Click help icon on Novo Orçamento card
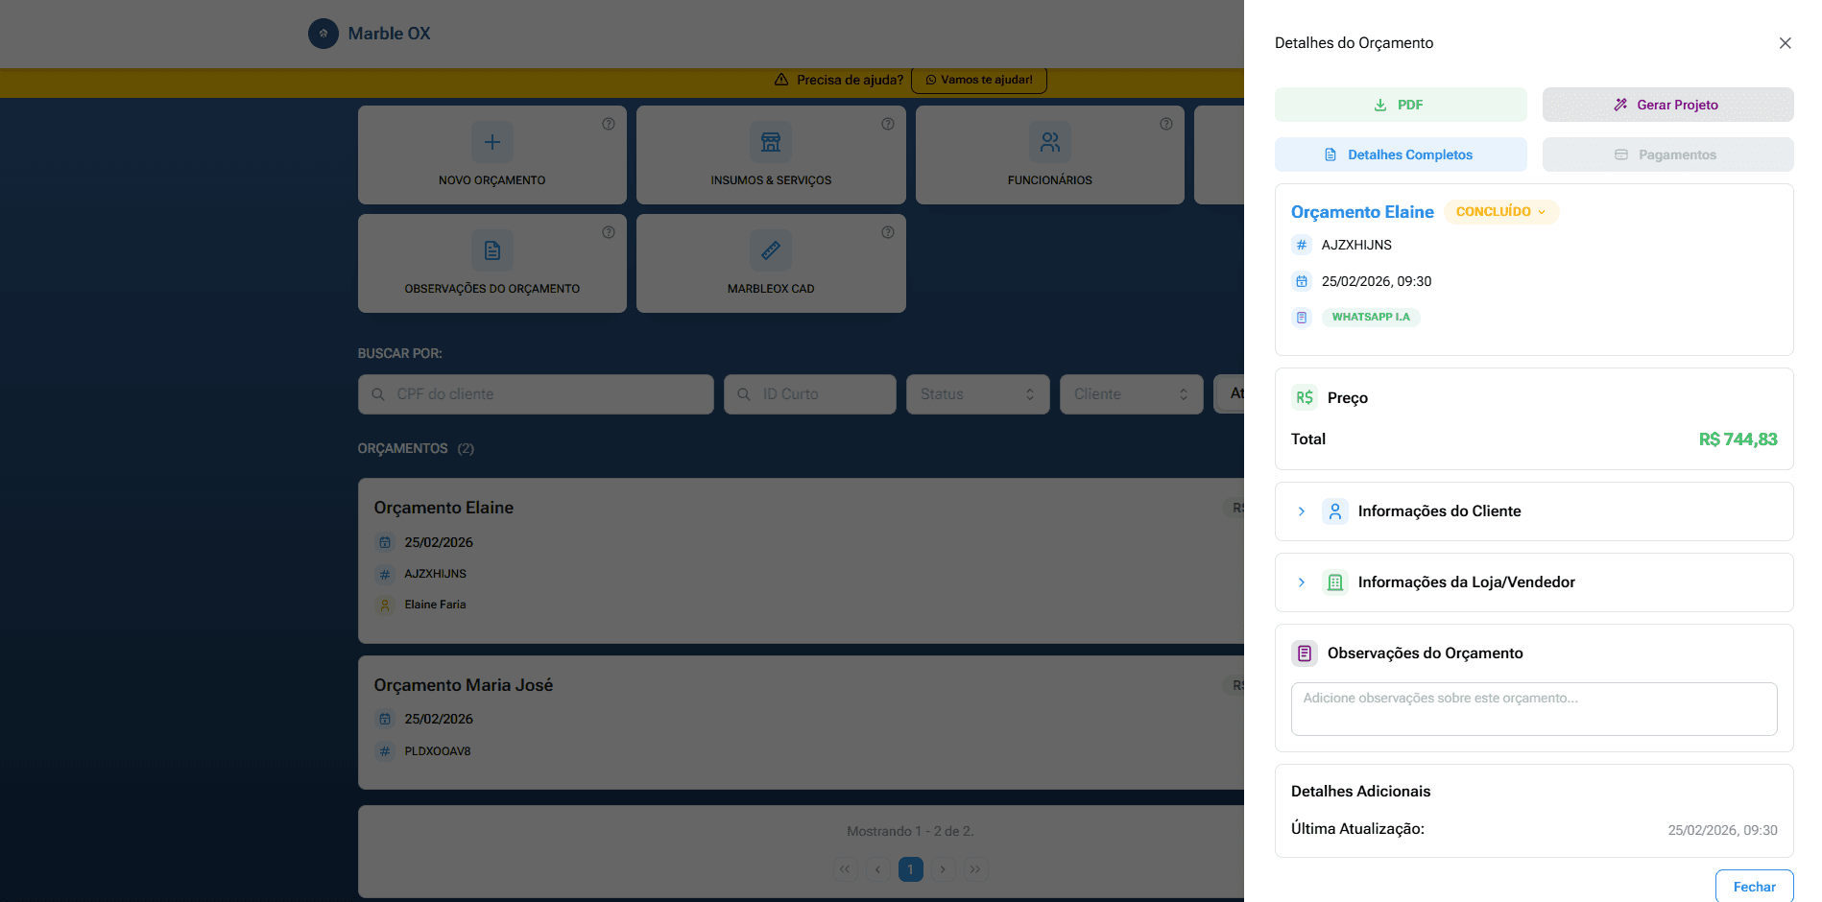Viewport: 1822px width, 902px height. point(609,124)
